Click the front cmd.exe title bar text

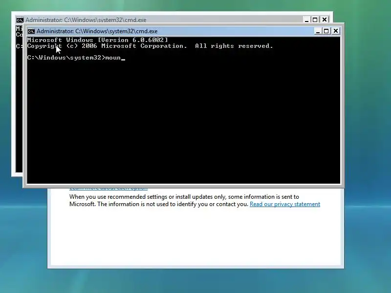click(x=97, y=31)
